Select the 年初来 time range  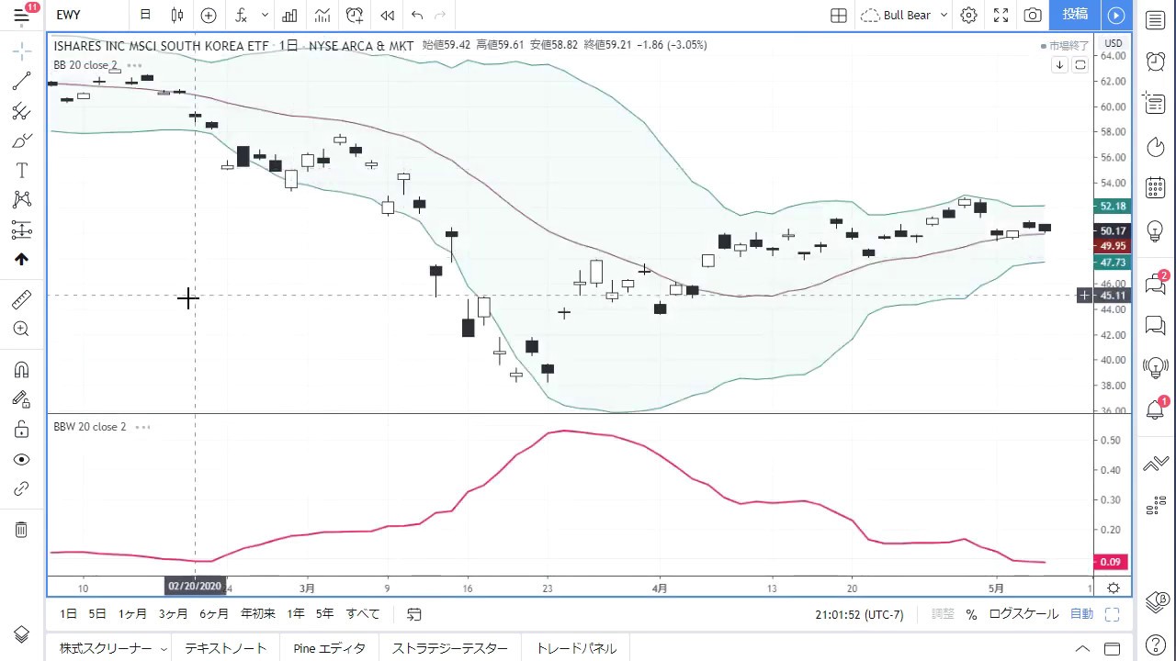[x=258, y=614]
